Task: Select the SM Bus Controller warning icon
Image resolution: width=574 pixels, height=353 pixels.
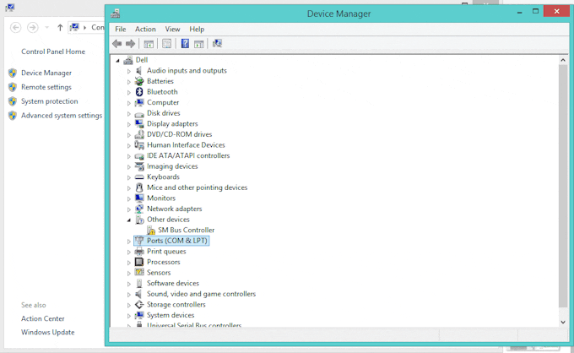Action: tap(151, 231)
